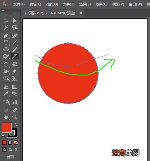Screen dimensions: 150x161
Task: Close the 未标题-3 document tab
Action: point(81,13)
